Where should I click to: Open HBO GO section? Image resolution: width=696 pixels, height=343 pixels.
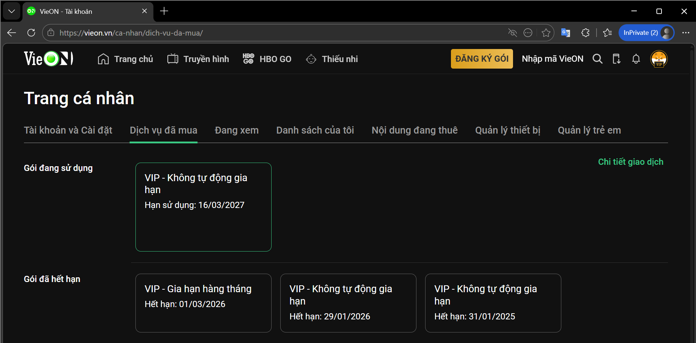click(x=267, y=59)
